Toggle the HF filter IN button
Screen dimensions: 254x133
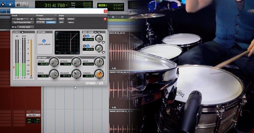coord(103,42)
